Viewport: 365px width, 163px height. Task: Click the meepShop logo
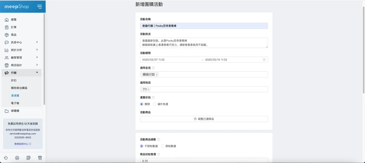(x=17, y=7)
